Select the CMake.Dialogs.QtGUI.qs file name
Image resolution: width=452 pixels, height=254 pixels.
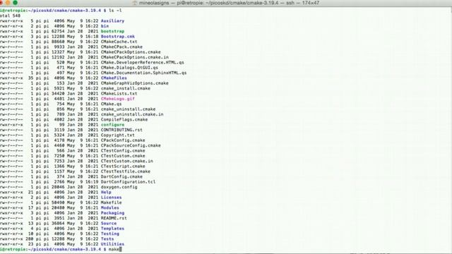[x=129, y=68]
